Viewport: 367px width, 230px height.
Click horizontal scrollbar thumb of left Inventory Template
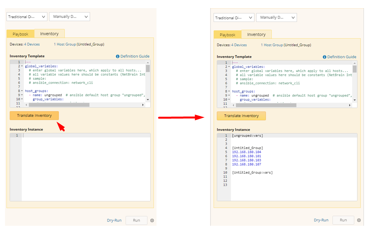click(x=59, y=105)
